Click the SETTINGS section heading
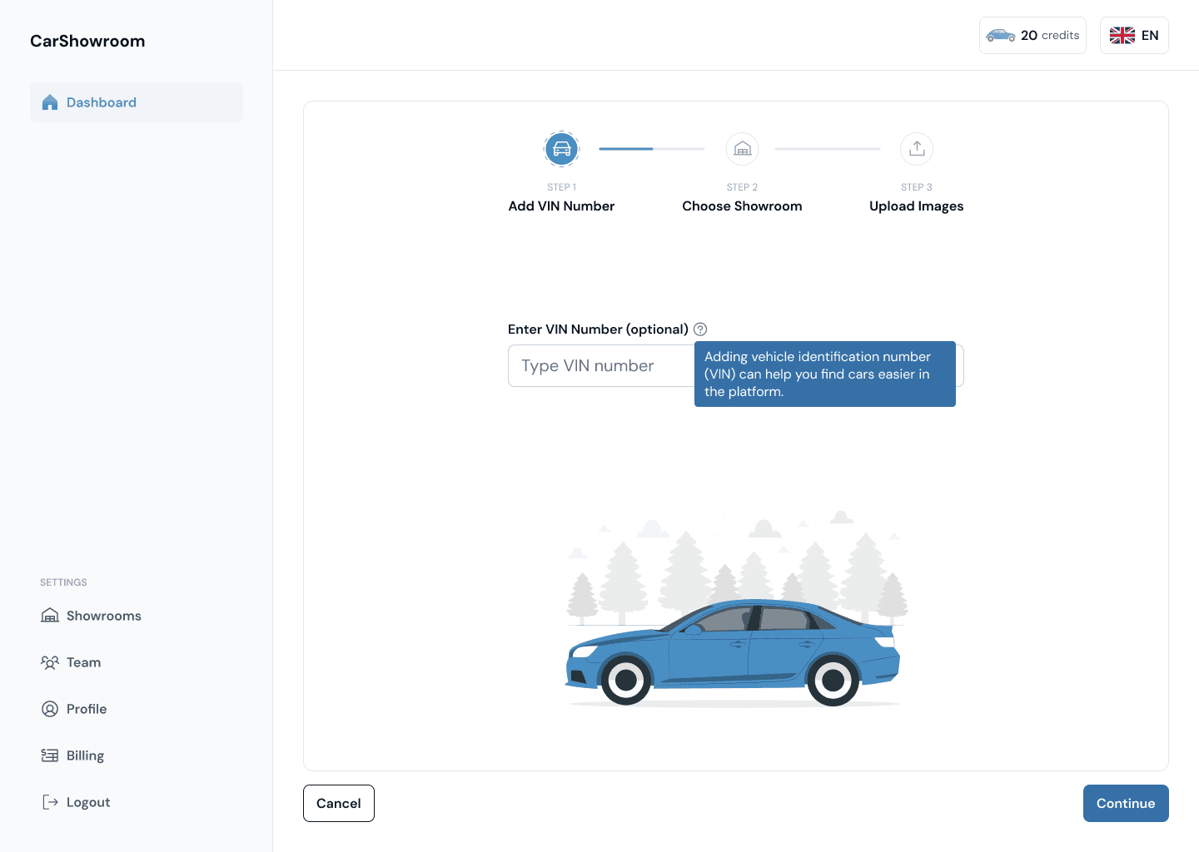1199x852 pixels. click(x=63, y=582)
